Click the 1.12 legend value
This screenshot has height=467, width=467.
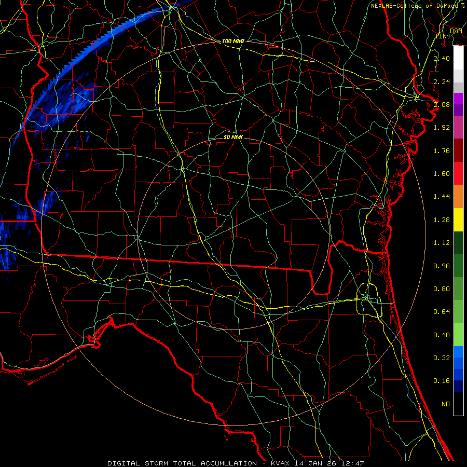(442, 243)
